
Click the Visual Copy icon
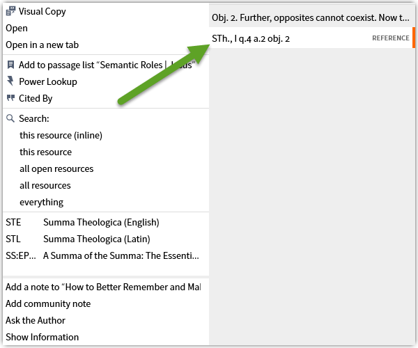(x=10, y=12)
